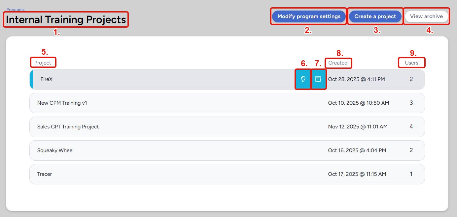Select the New CPM Training v1 project
The width and height of the screenshot is (457, 217).
point(62,103)
